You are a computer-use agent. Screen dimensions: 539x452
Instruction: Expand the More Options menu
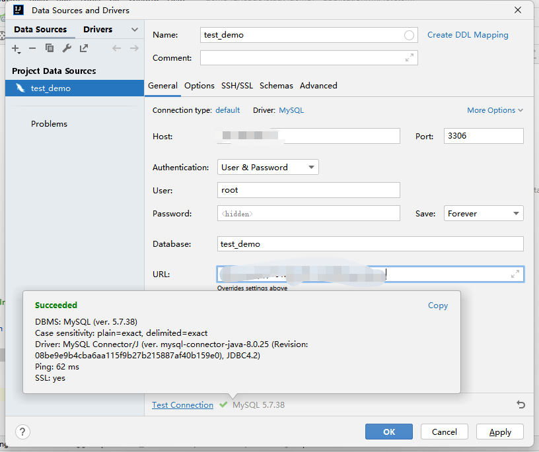(x=495, y=110)
